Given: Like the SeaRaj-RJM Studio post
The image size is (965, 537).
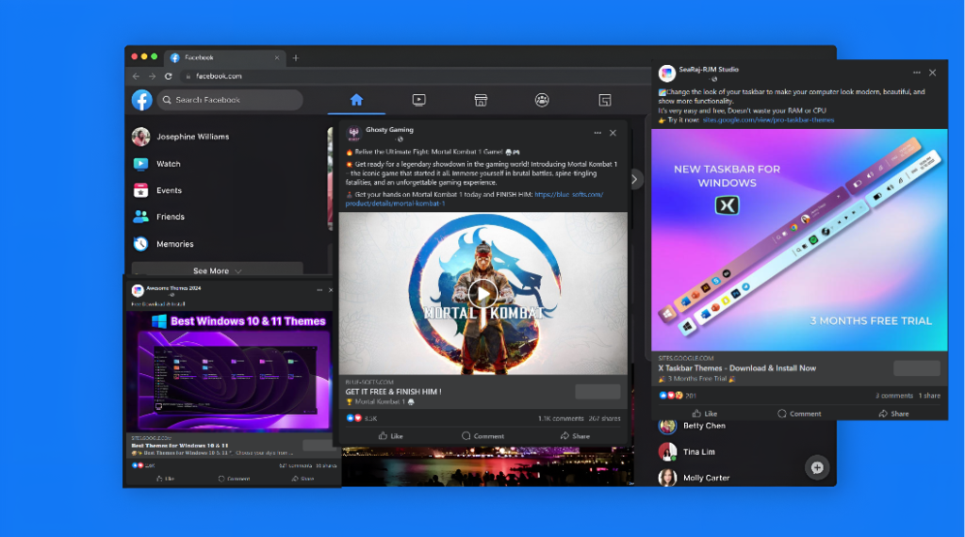Looking at the screenshot, I should (705, 414).
